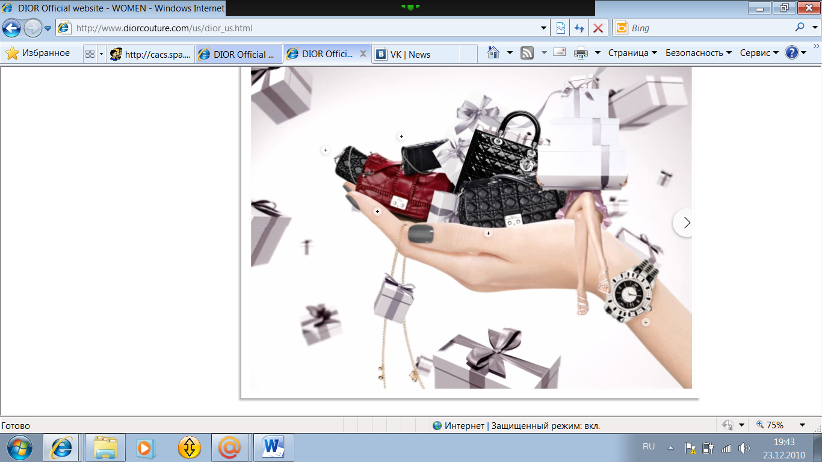Open the Избранное favorites star button

click(x=37, y=53)
